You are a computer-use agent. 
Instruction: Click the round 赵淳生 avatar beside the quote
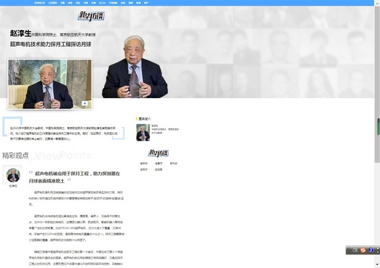[13, 175]
